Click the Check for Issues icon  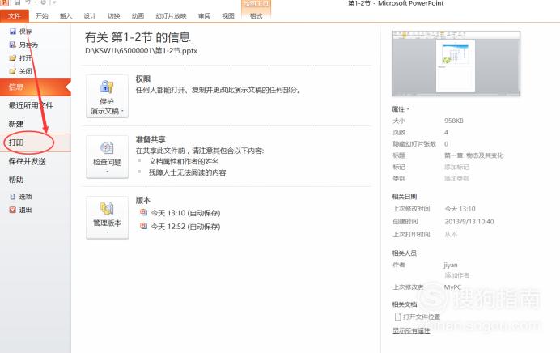click(107, 148)
